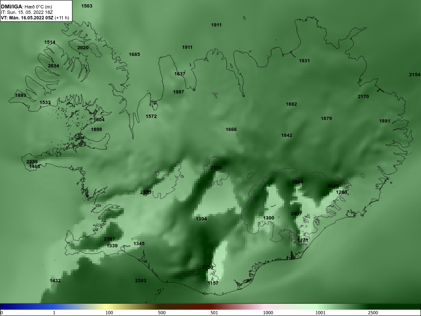
Task: Click the legend label 1000
Action: coord(268,313)
